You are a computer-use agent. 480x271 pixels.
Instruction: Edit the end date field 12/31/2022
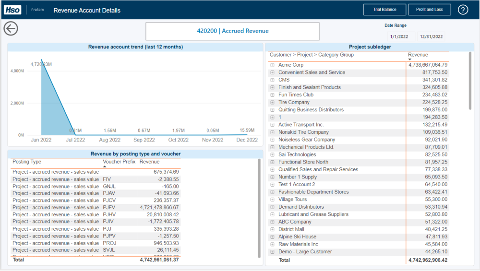coord(431,36)
